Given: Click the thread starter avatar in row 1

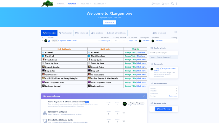Looking at the screenshot, I should [x=46, y=41].
